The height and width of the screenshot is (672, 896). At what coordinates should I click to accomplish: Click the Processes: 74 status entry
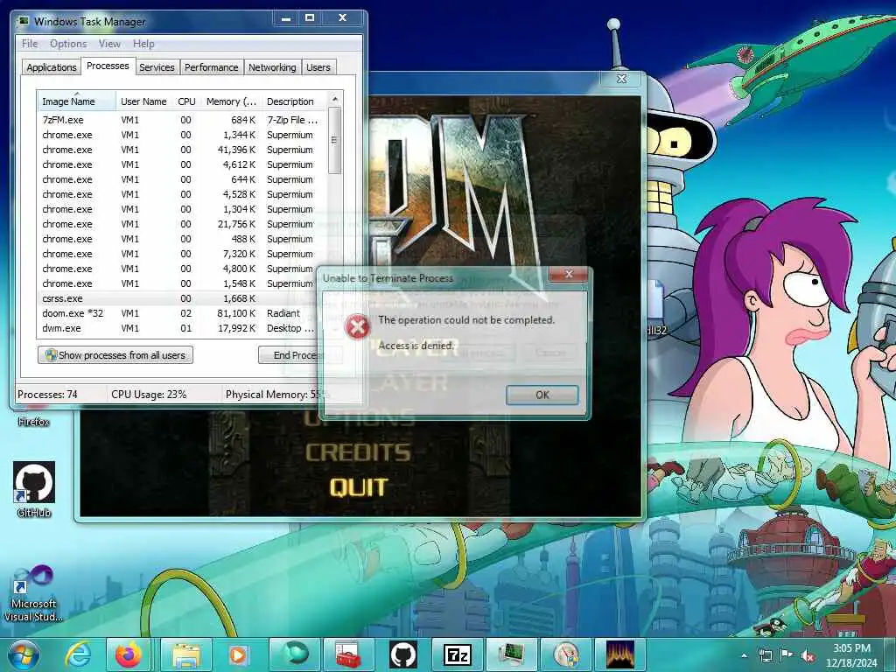(x=47, y=395)
